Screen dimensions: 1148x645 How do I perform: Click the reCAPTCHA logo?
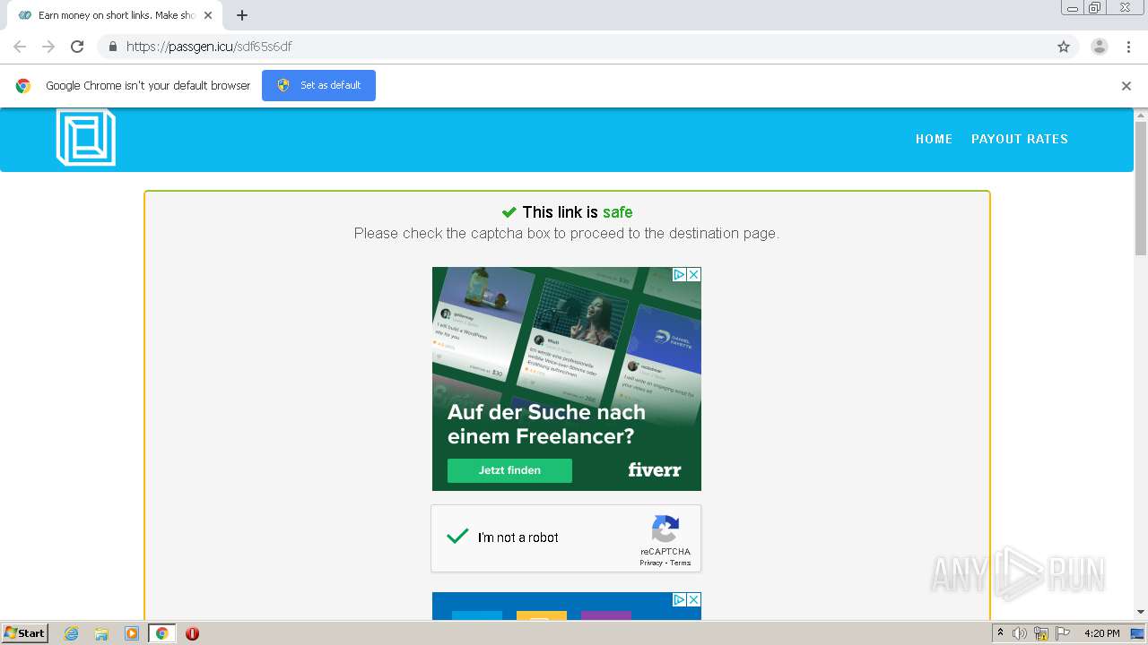point(665,529)
